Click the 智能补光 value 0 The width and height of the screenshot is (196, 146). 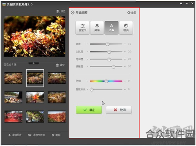click(129, 89)
